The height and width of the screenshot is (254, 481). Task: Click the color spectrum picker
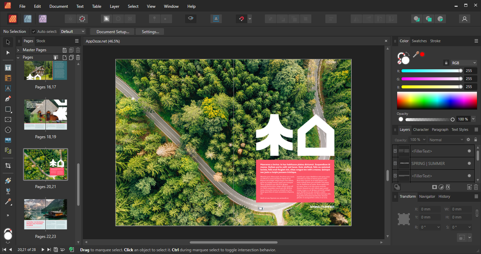[x=437, y=100]
